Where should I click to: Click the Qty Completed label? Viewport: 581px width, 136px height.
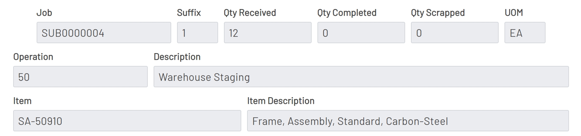(x=347, y=13)
